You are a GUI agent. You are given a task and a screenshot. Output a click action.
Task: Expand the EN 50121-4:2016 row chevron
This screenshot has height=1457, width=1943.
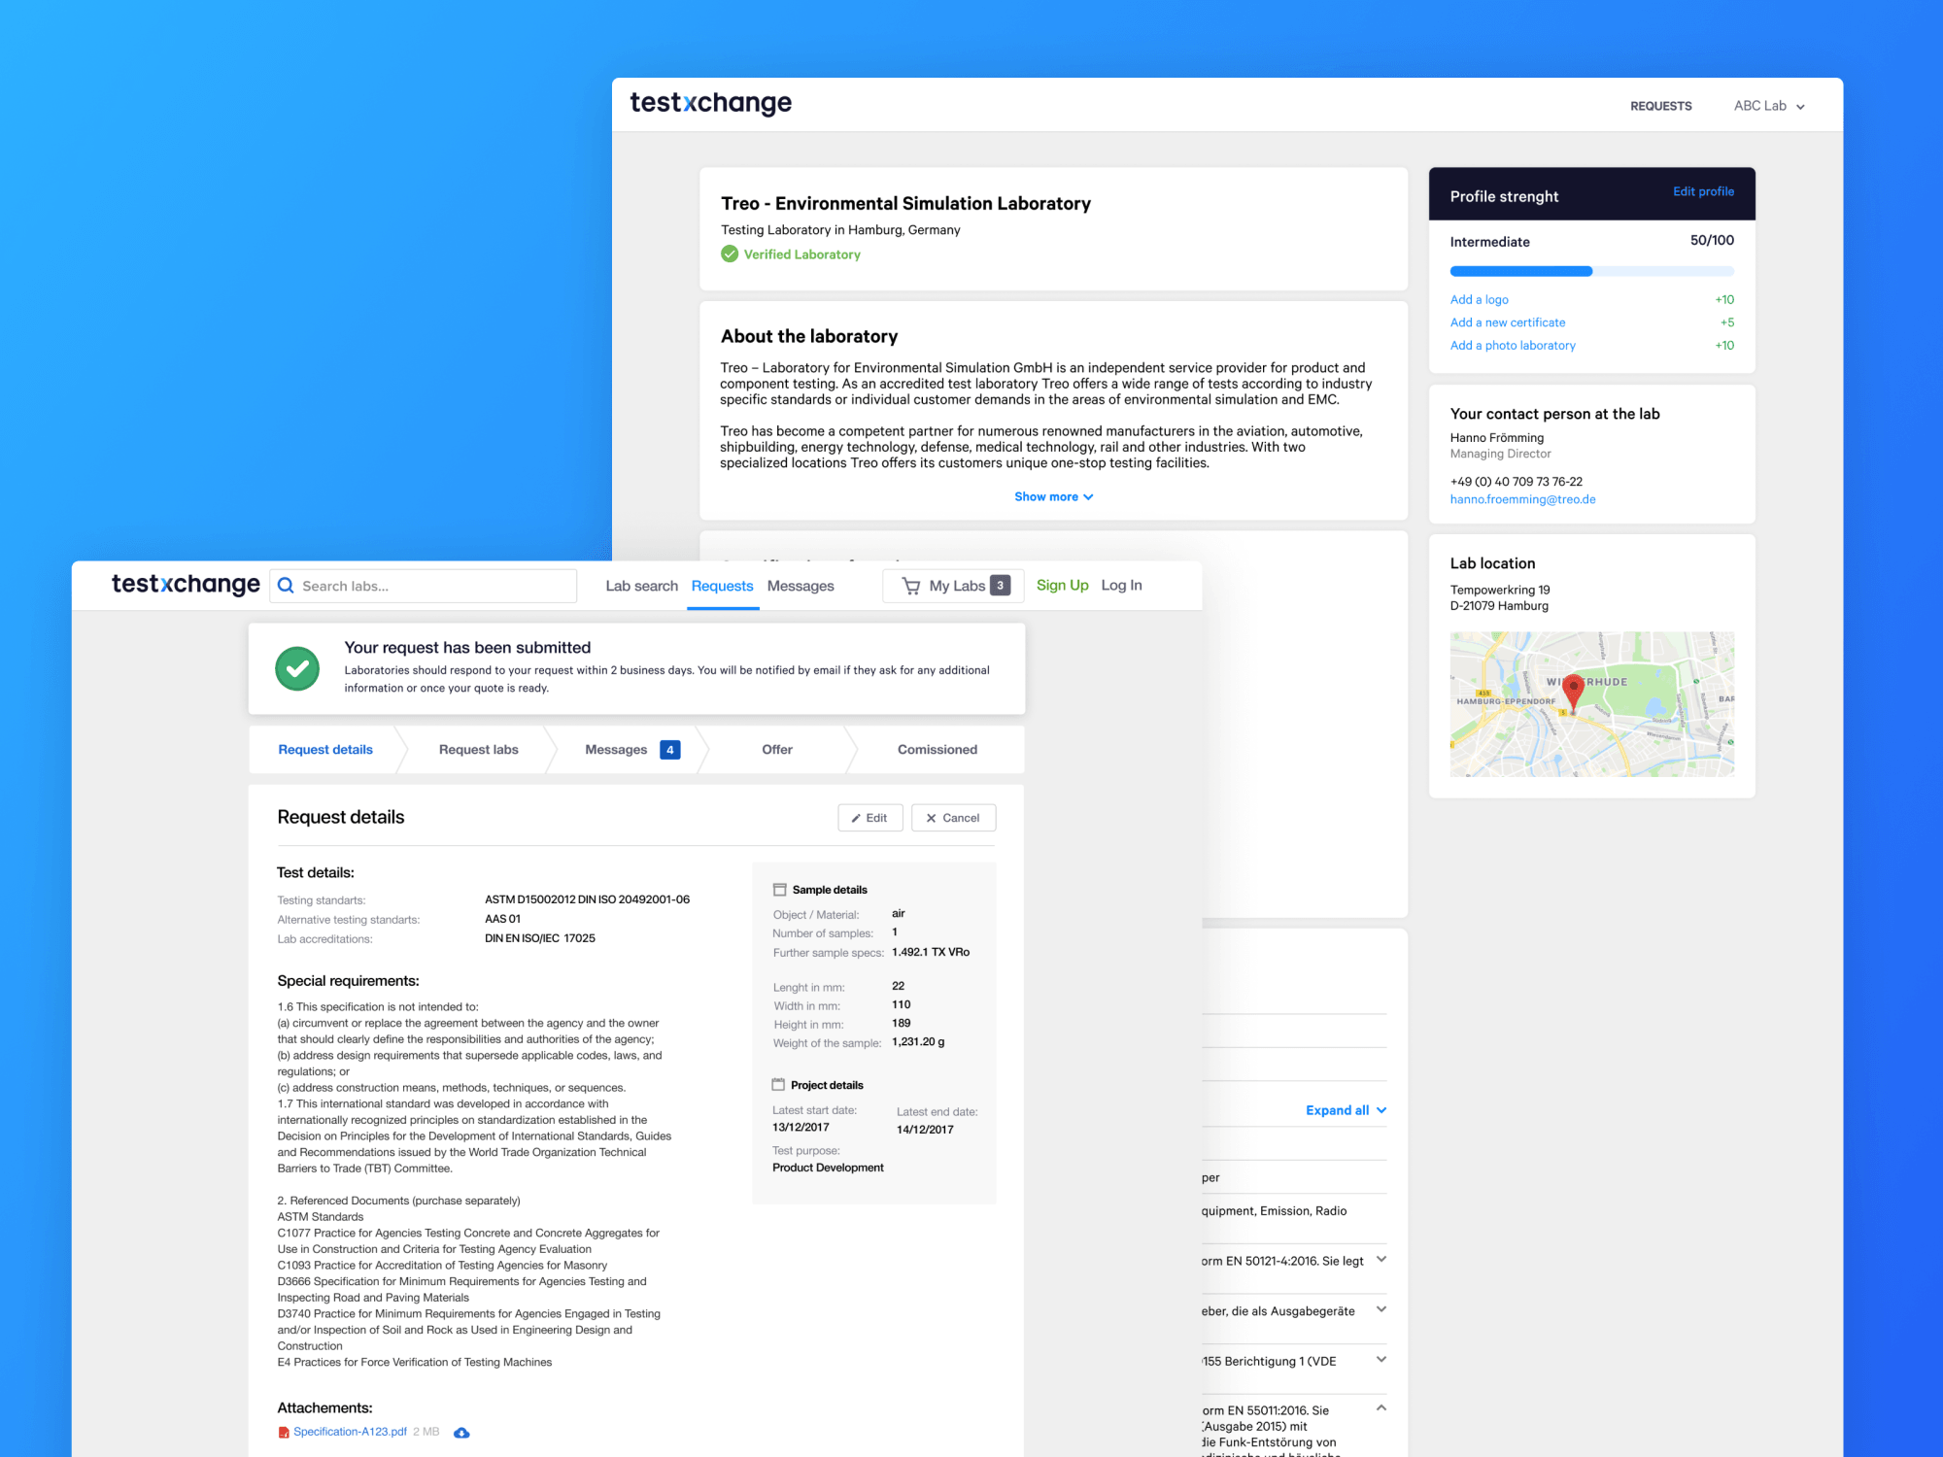click(x=1381, y=1260)
